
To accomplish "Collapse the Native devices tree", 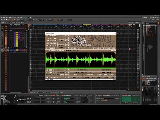I will [x=2, y=98].
